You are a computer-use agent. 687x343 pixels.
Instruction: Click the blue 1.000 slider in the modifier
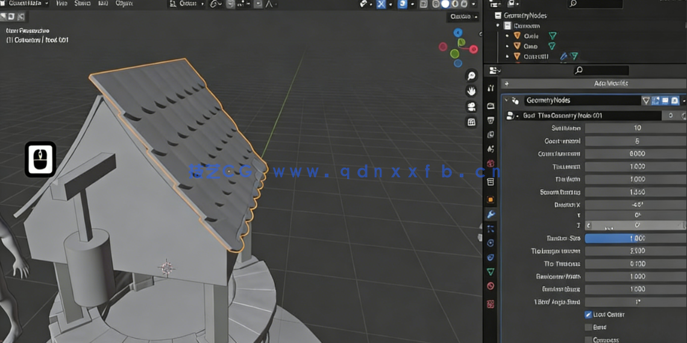[x=636, y=238]
